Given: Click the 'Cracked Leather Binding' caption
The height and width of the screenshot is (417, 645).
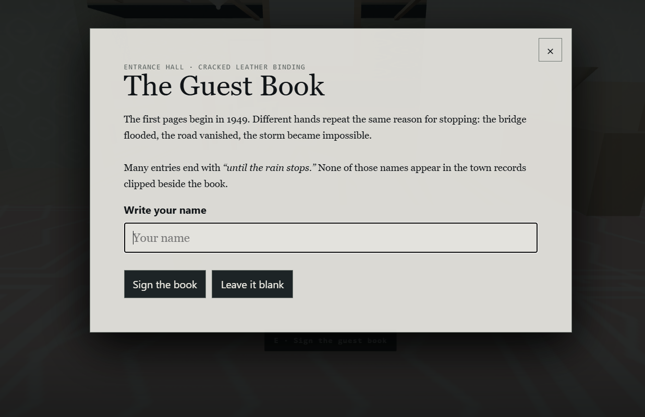Looking at the screenshot, I should (x=251, y=67).
